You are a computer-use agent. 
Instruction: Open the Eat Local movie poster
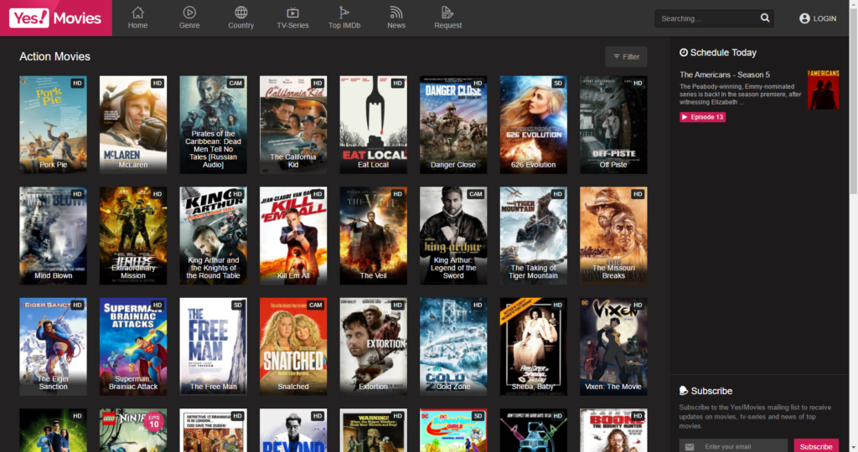(x=373, y=125)
